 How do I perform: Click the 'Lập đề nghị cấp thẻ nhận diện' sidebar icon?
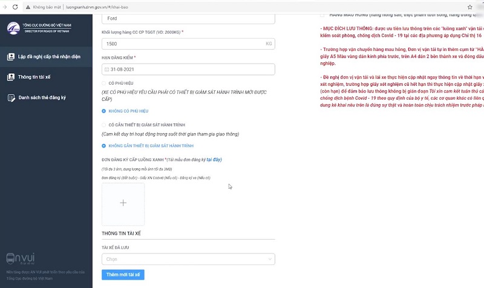click(x=10, y=57)
